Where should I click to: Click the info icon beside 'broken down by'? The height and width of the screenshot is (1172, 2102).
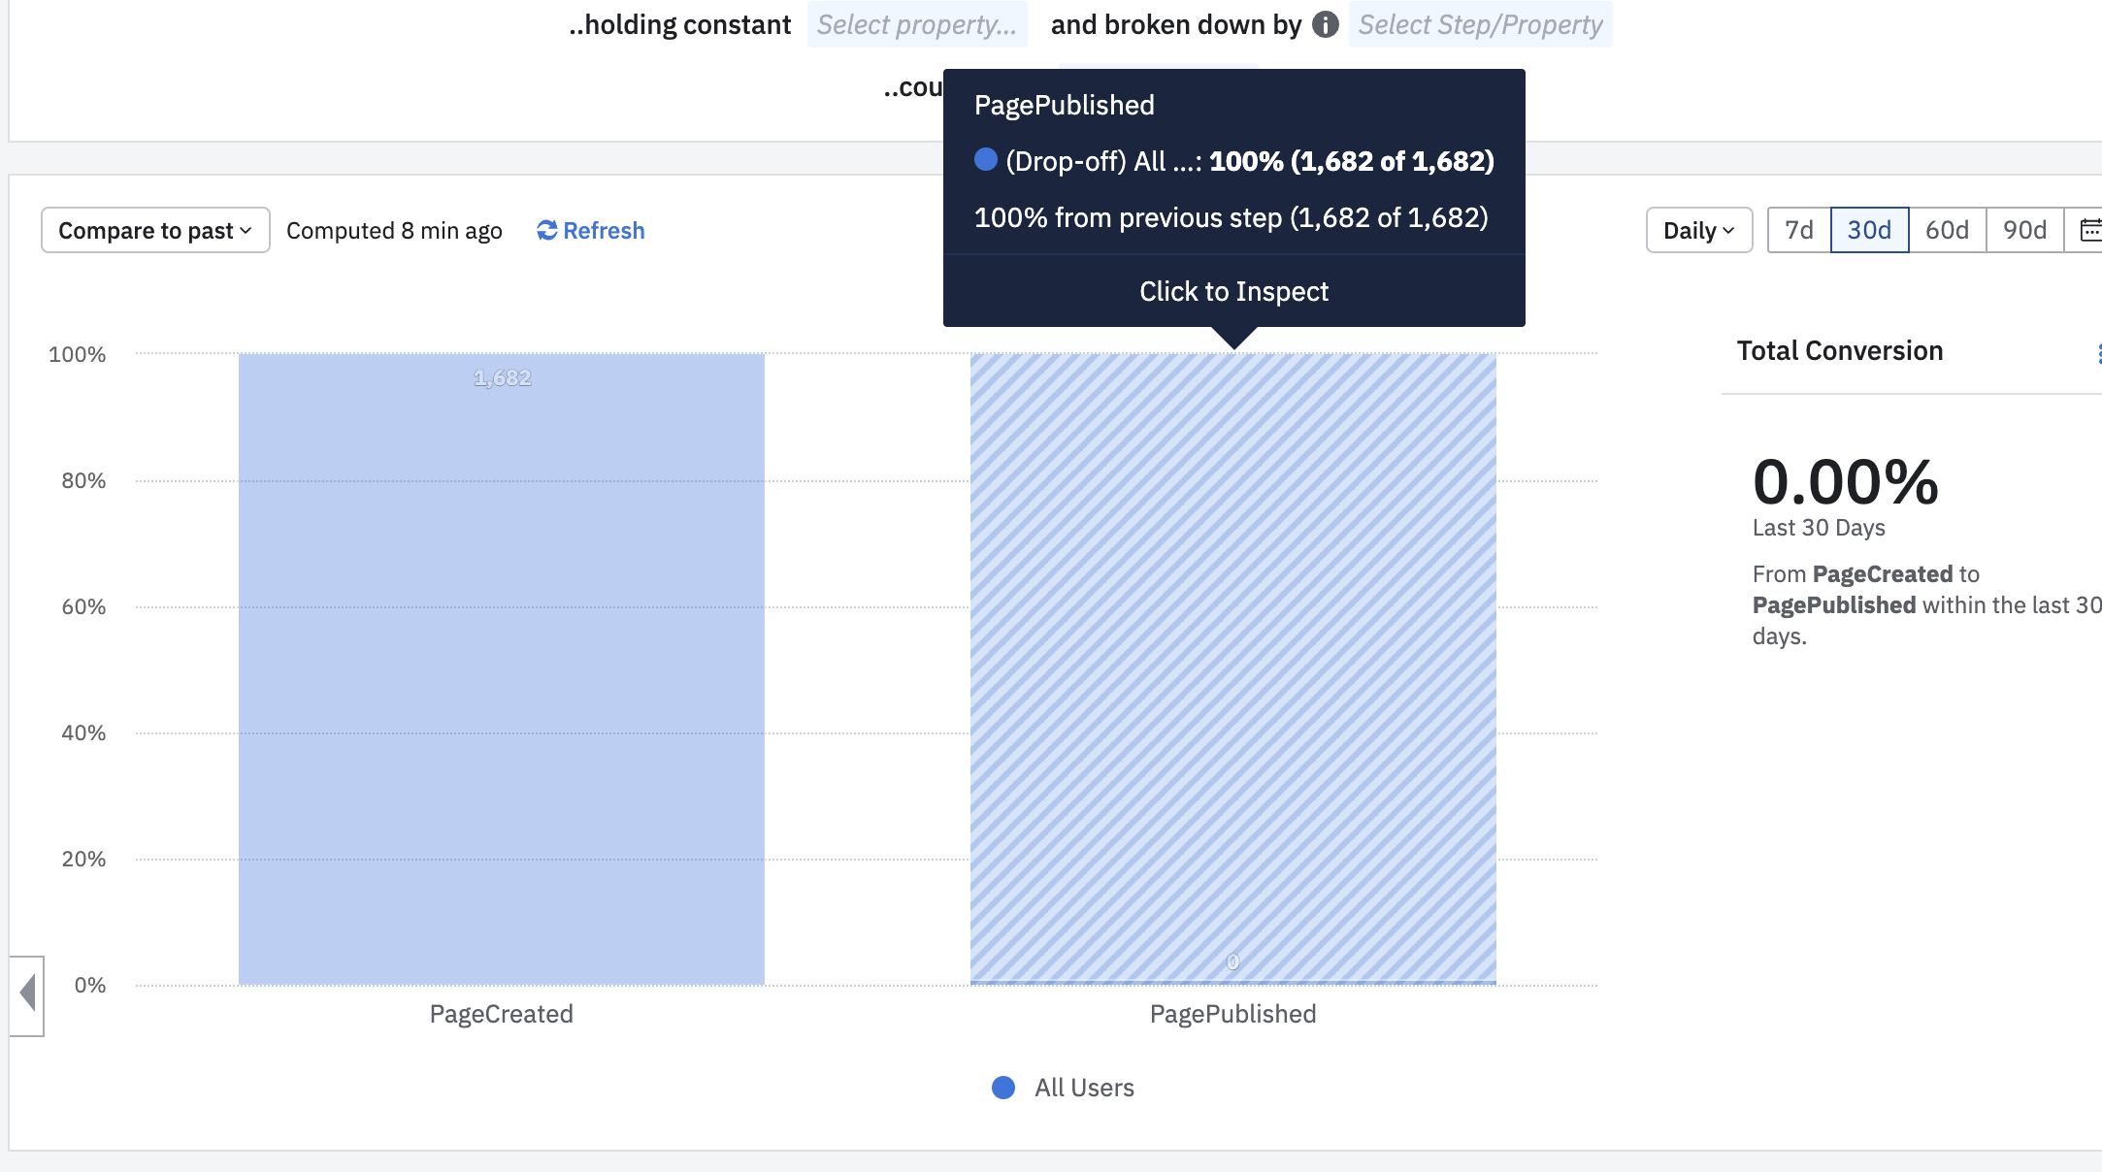(1325, 24)
